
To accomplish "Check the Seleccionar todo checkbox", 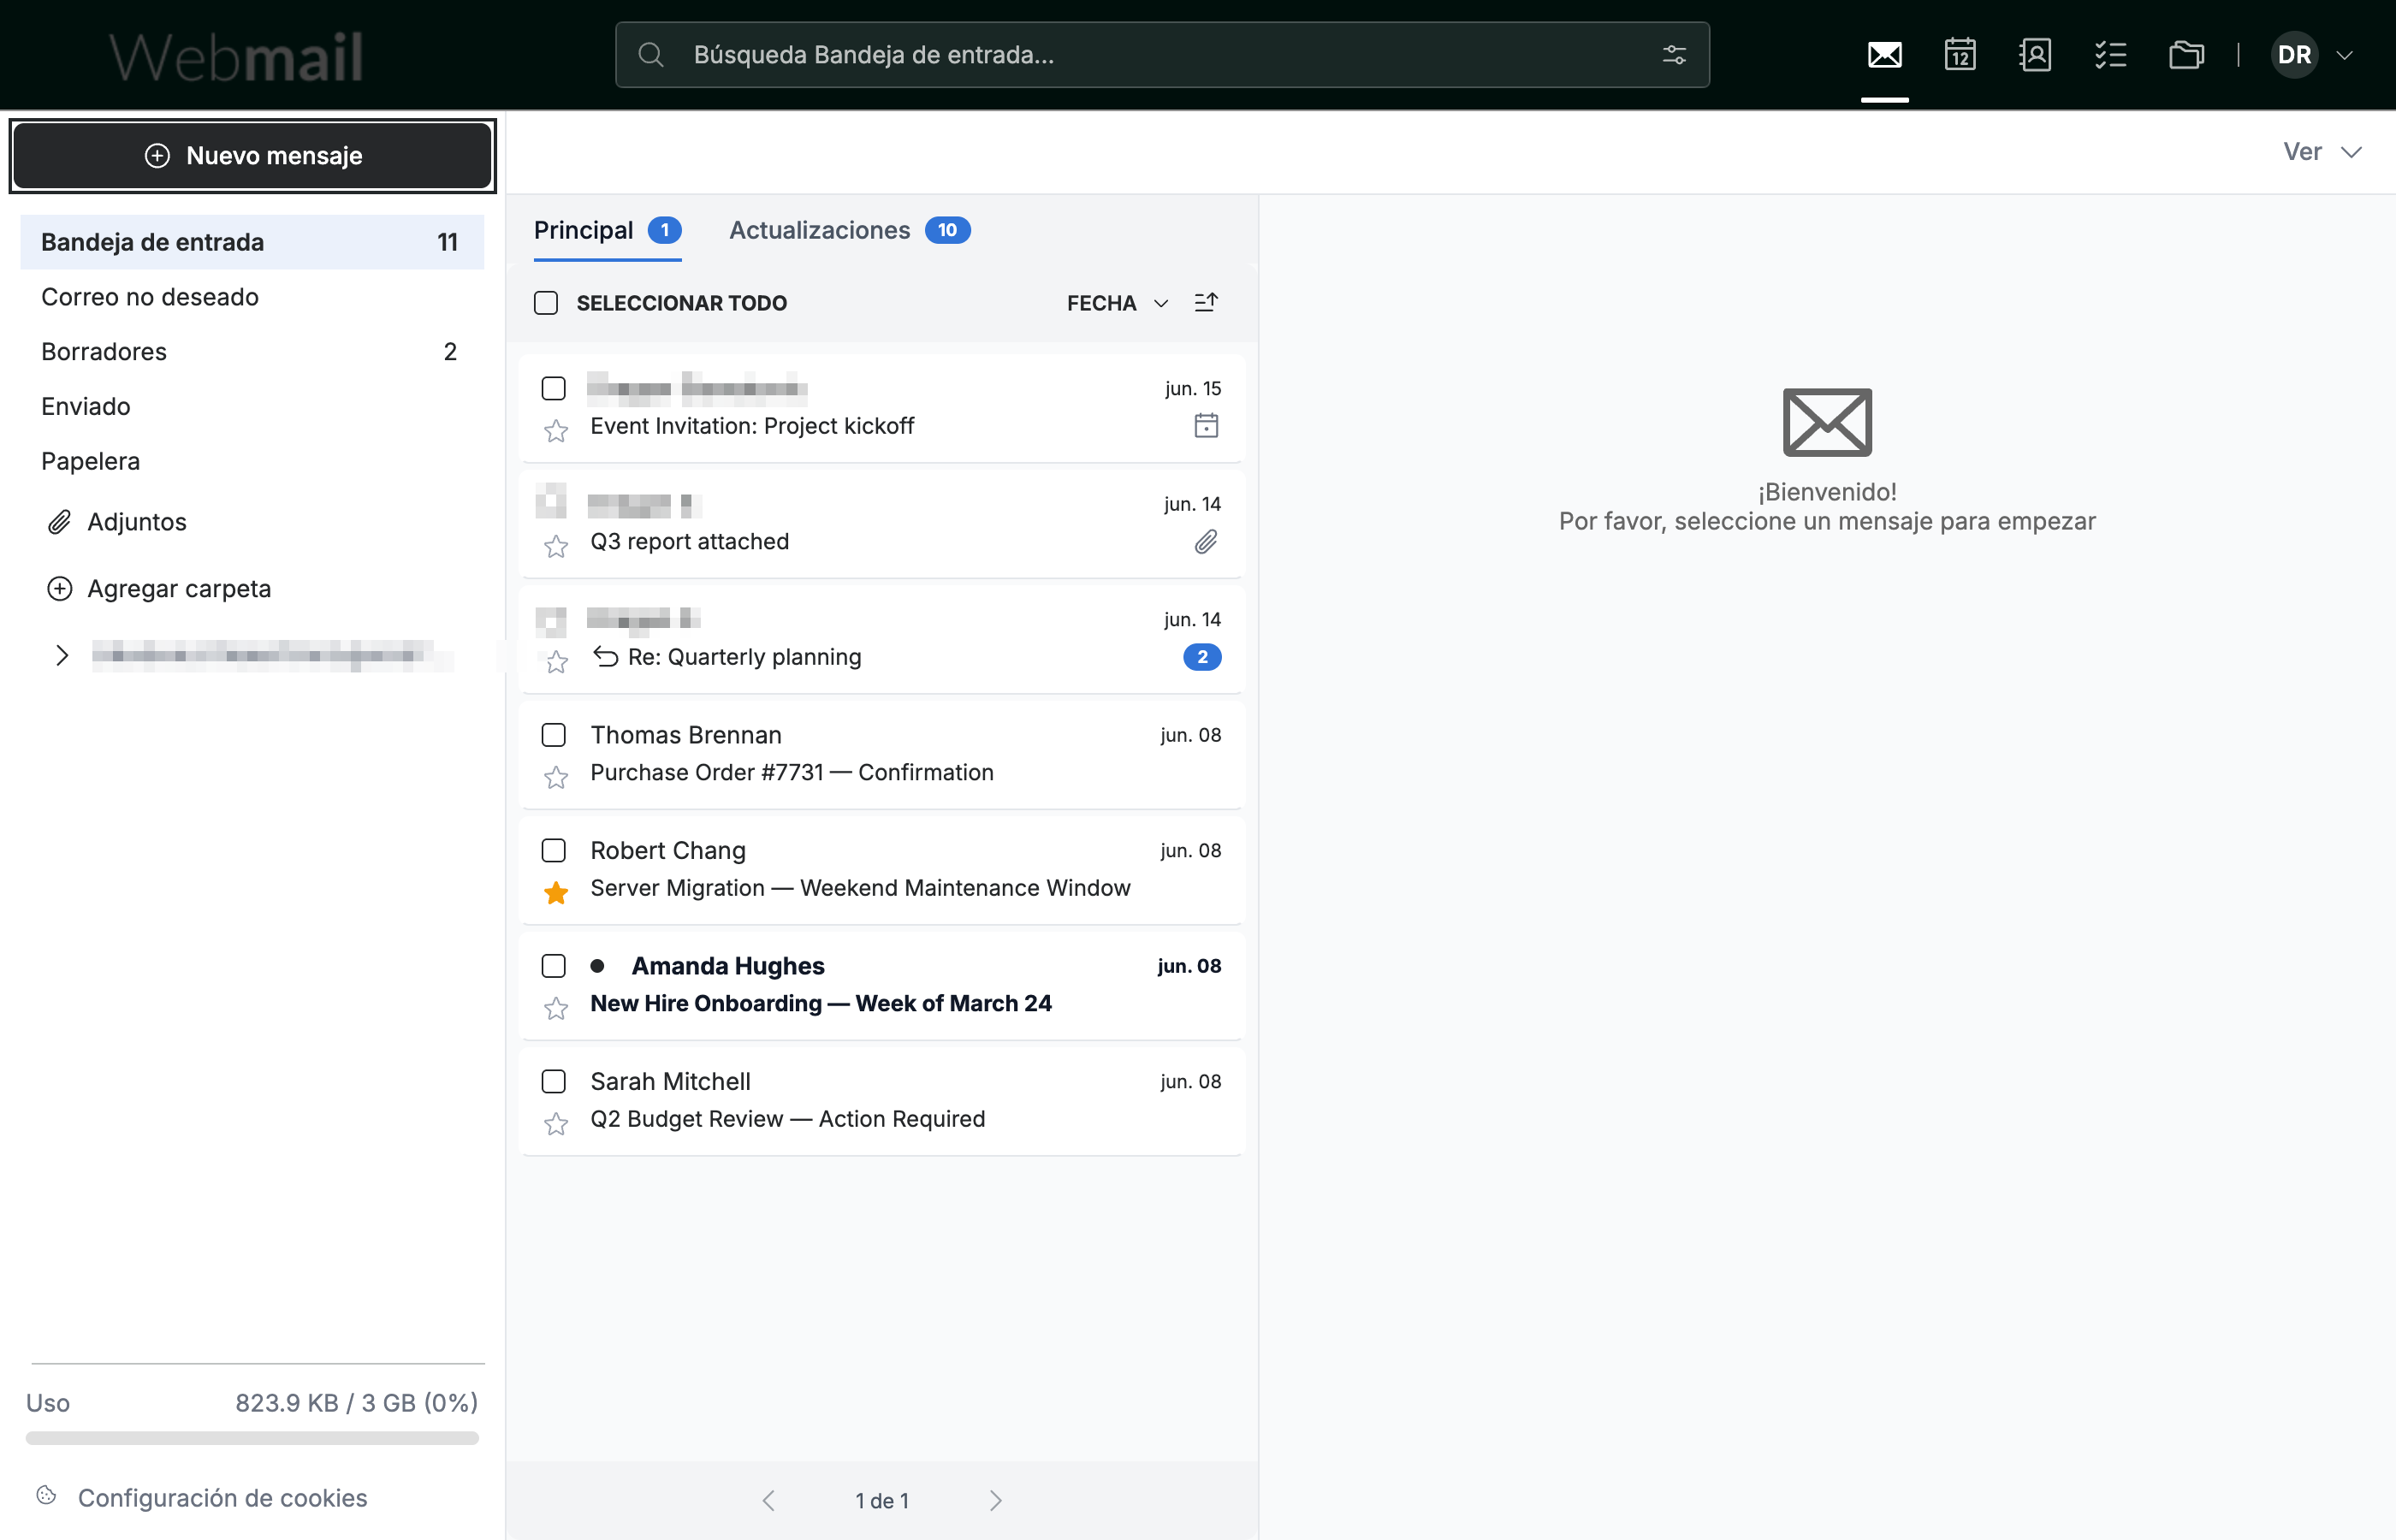I will tap(546, 303).
